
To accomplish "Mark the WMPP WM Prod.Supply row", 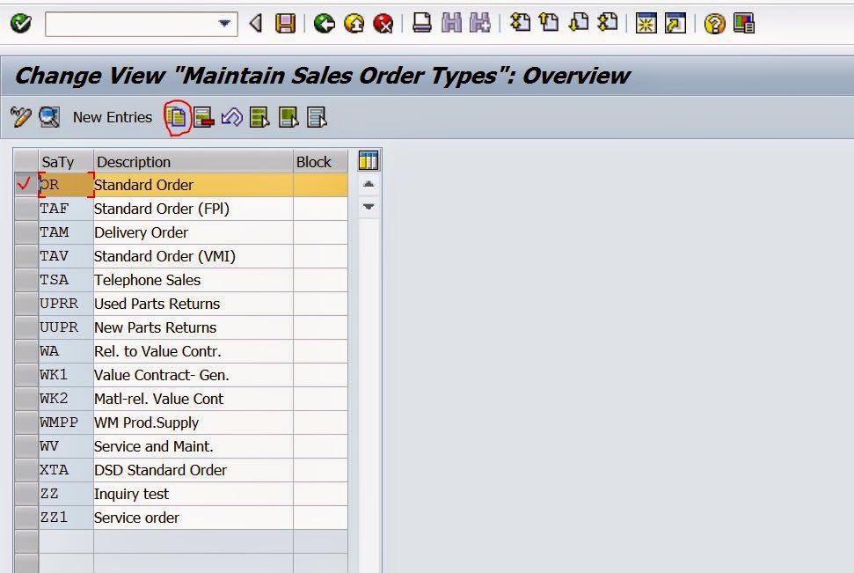I will 25,422.
